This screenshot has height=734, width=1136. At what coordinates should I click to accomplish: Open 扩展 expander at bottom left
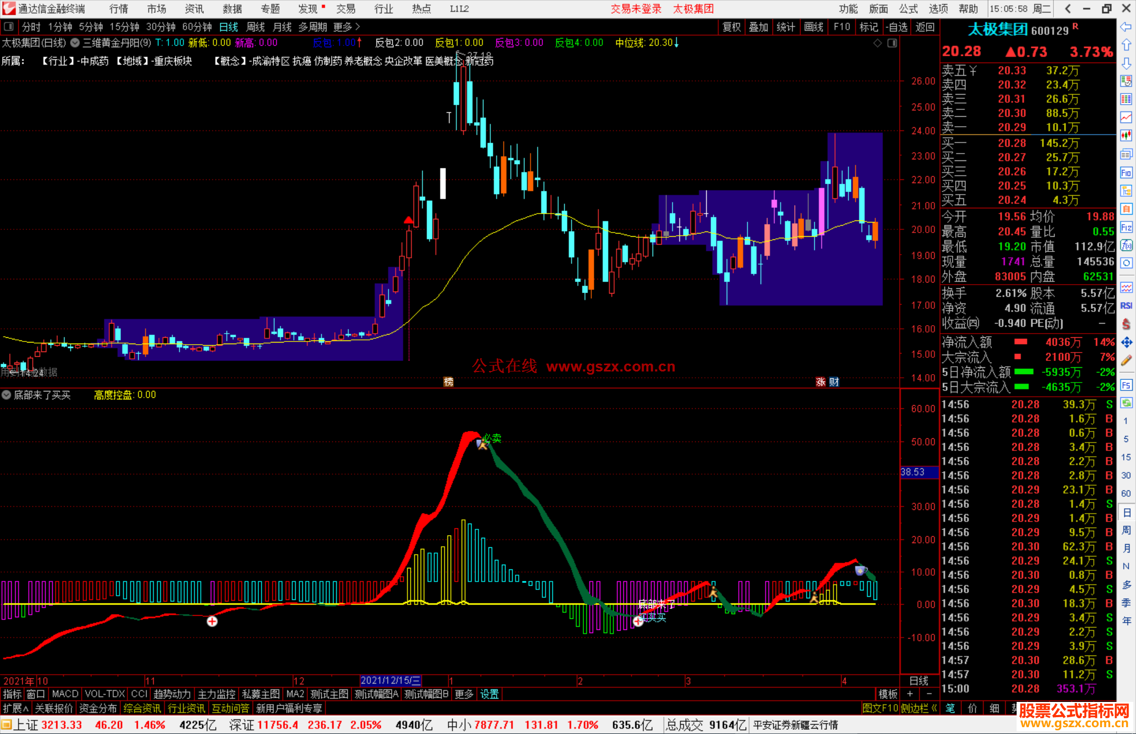15,708
